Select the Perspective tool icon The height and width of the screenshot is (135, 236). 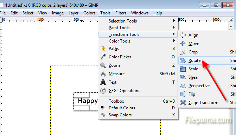point(183,86)
